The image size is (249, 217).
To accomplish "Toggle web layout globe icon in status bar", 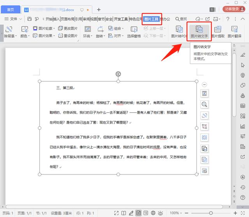I will click(x=153, y=213).
